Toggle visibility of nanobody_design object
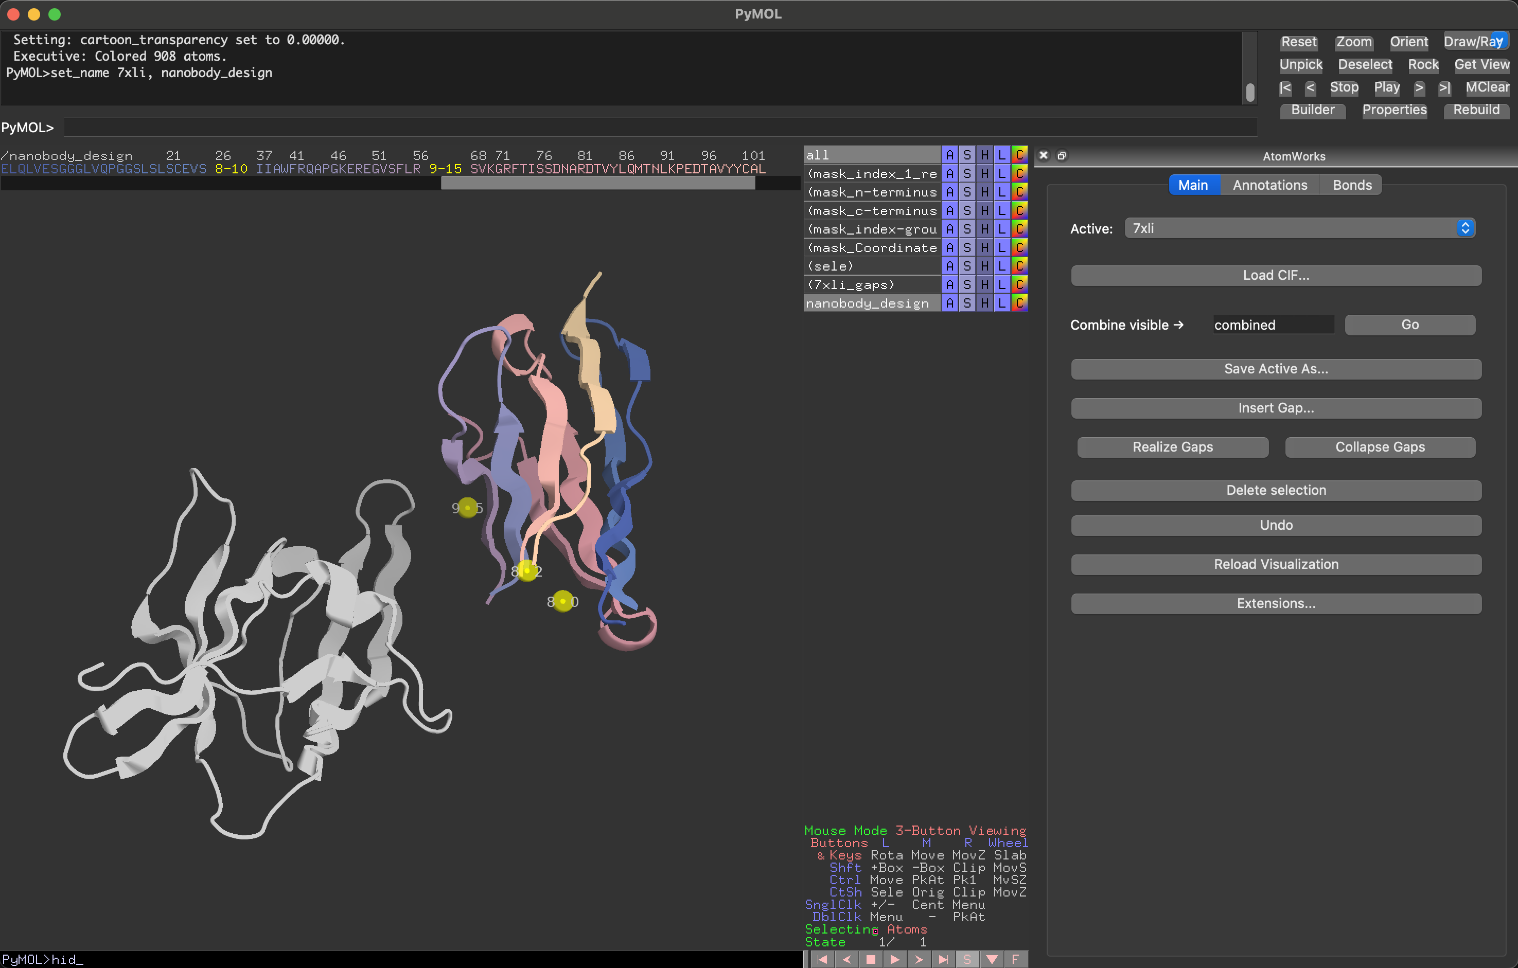 click(x=872, y=303)
